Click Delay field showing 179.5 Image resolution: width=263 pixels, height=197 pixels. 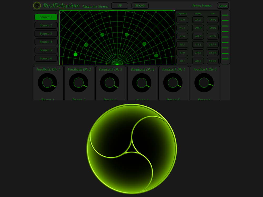pyautogui.click(x=198, y=53)
